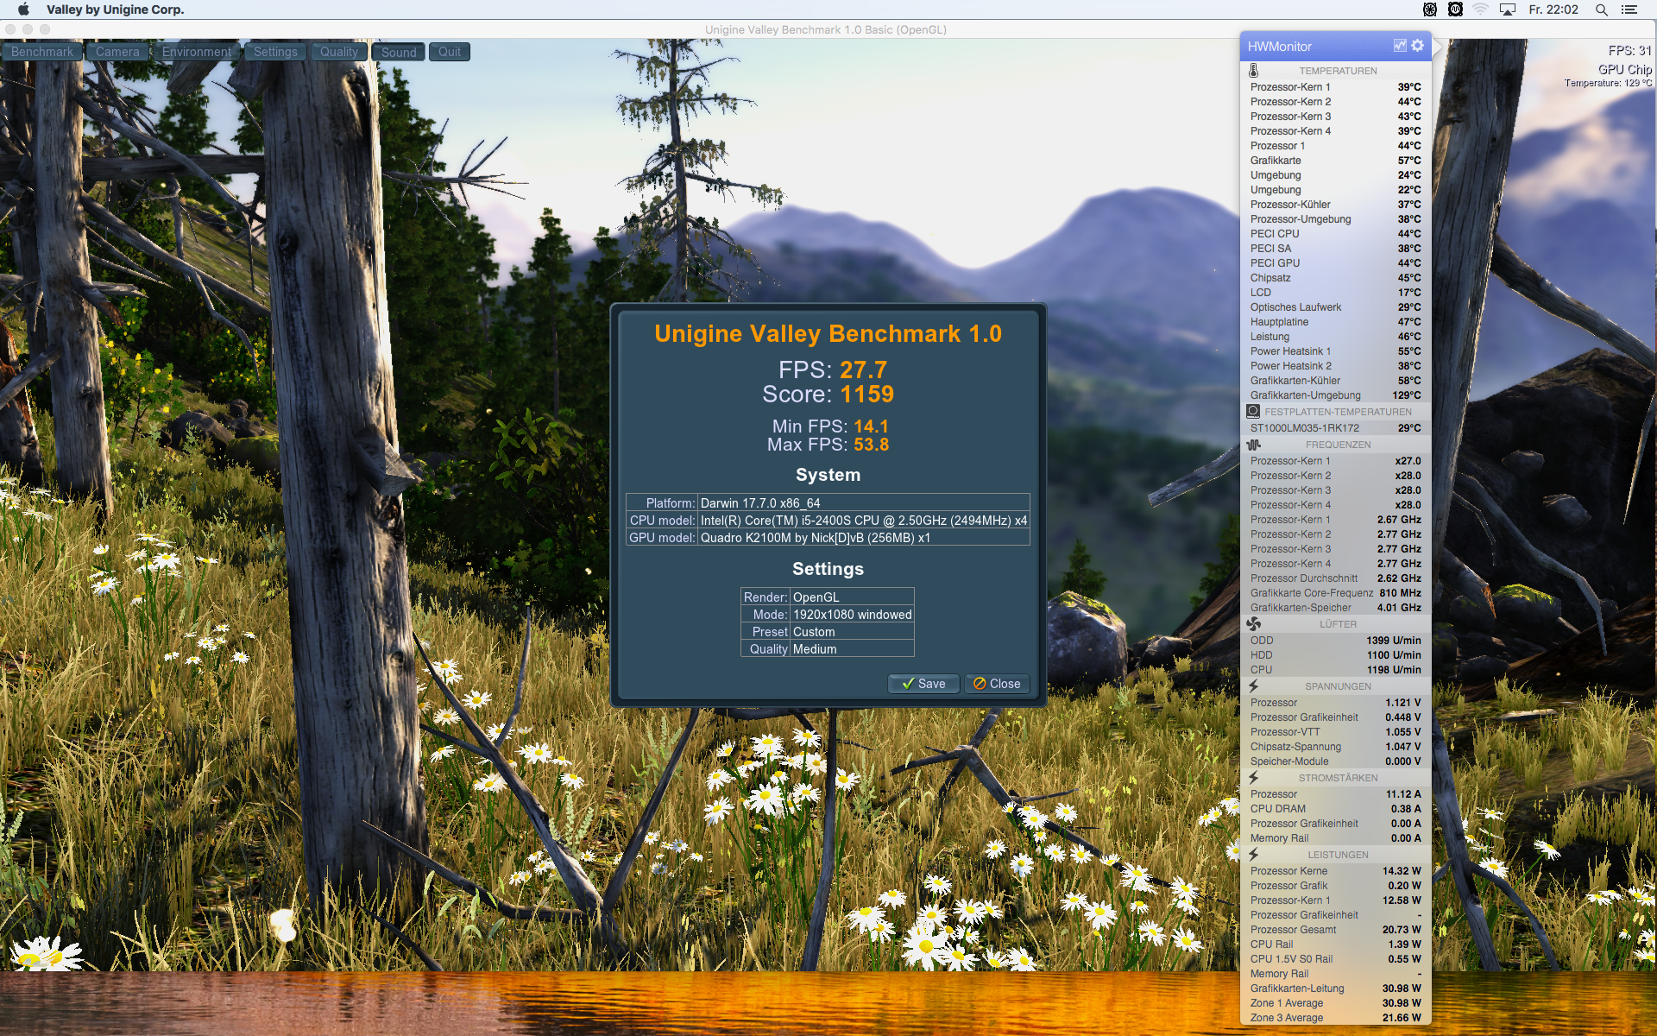The height and width of the screenshot is (1036, 1657).
Task: Open the Wi-Fi status menu
Action: click(1481, 9)
